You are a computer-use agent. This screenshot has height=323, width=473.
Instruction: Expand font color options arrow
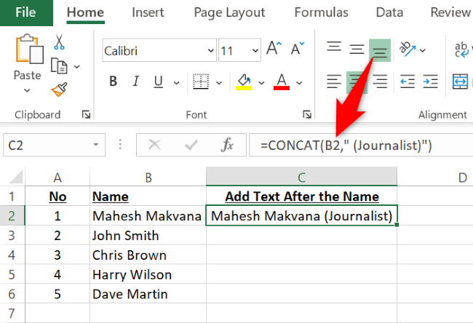click(299, 83)
